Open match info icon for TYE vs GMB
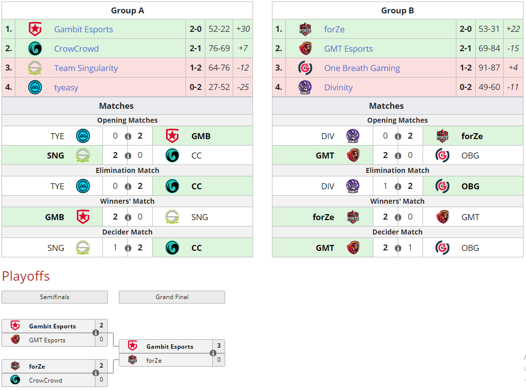The width and height of the screenshot is (526, 390). (128, 137)
